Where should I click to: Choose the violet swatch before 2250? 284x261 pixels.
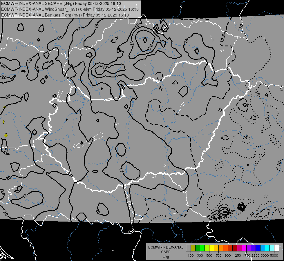(x=253, y=248)
